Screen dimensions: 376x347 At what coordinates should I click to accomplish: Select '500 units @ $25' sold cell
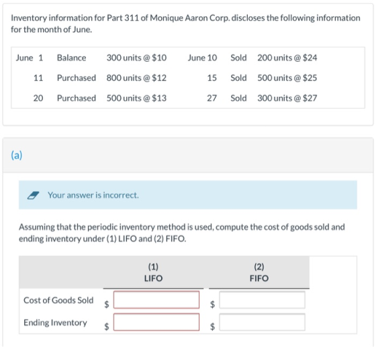tap(287, 78)
